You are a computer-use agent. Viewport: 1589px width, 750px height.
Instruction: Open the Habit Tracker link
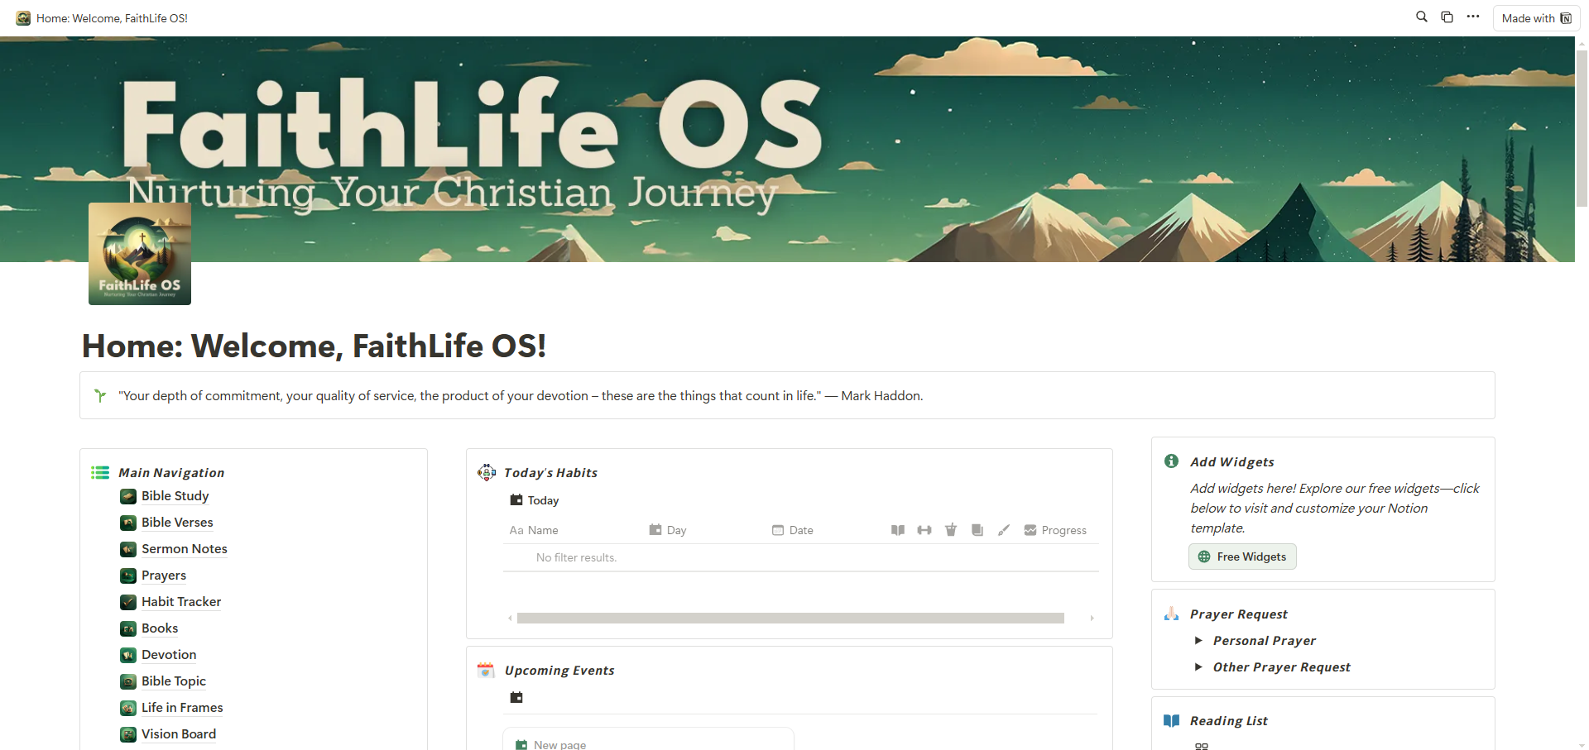(x=181, y=602)
